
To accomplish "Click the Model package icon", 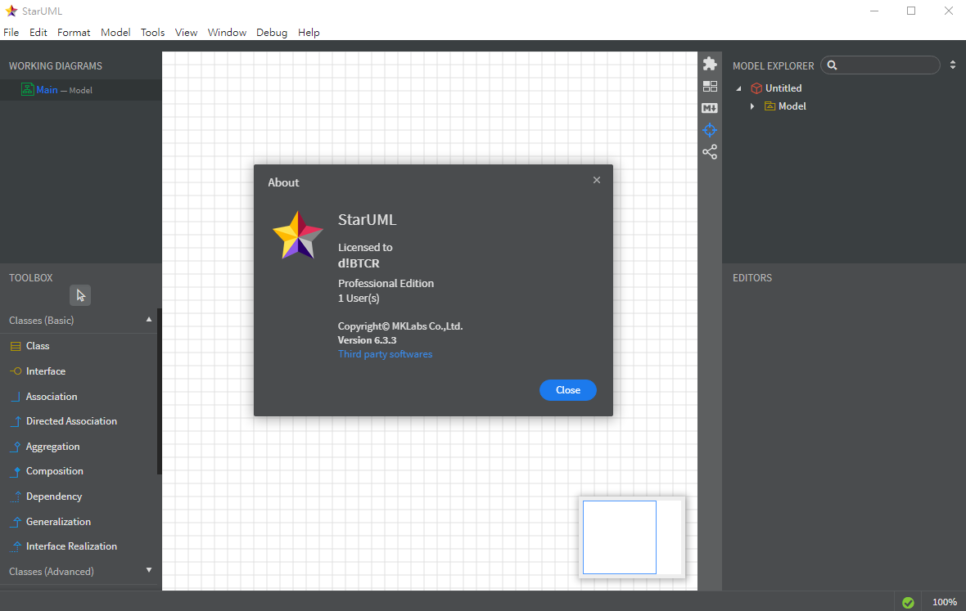I will click(770, 106).
